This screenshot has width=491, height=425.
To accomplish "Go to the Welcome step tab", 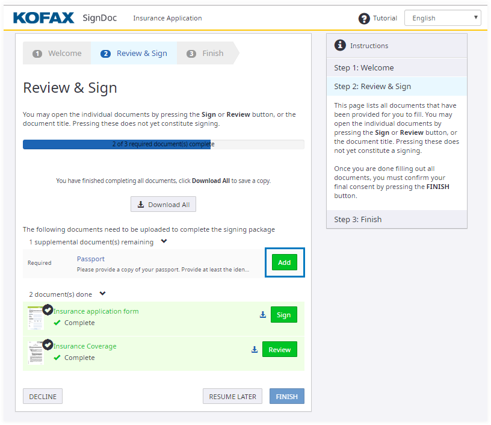I will pos(57,53).
